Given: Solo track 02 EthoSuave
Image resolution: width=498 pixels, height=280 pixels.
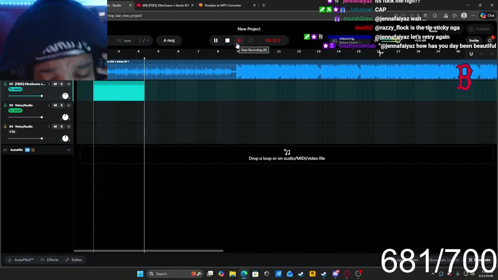Looking at the screenshot, I should 61,84.
